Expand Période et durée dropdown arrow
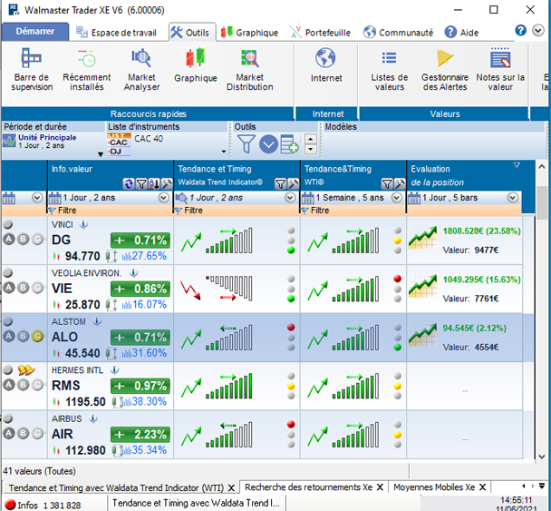Image resolution: width=551 pixels, height=511 pixels. click(x=101, y=154)
